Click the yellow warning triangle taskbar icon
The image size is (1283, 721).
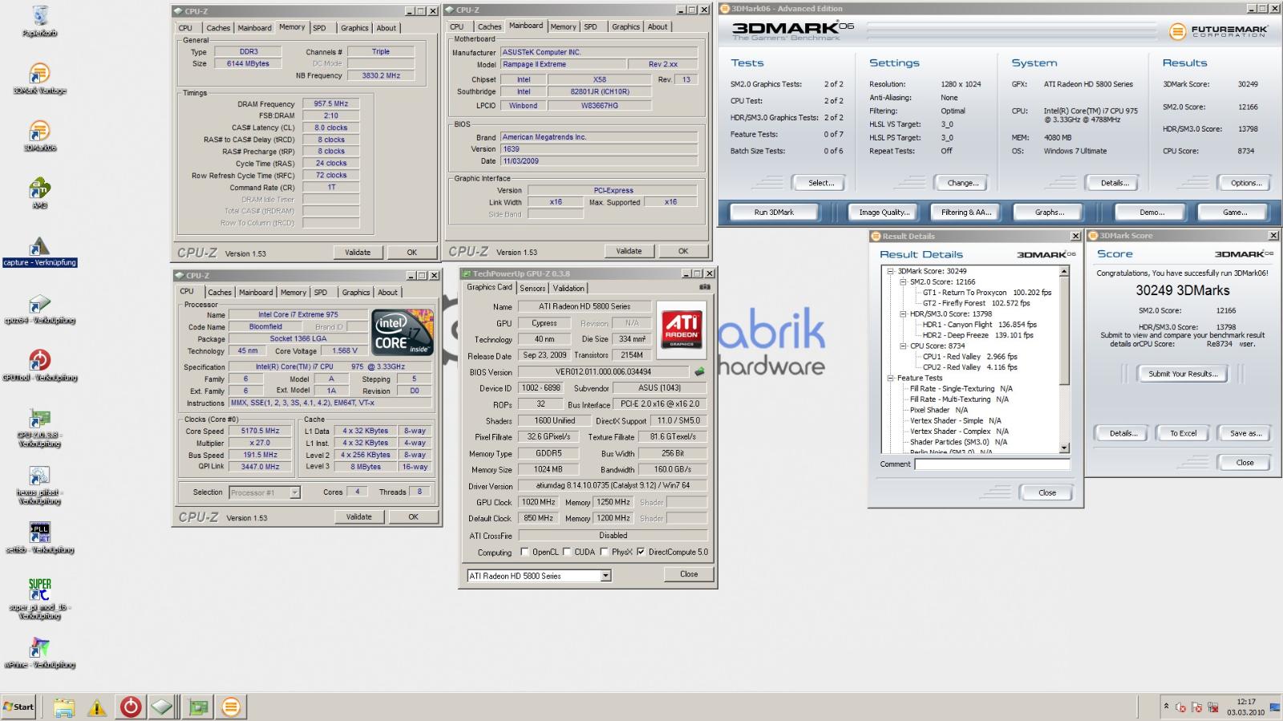pos(97,707)
